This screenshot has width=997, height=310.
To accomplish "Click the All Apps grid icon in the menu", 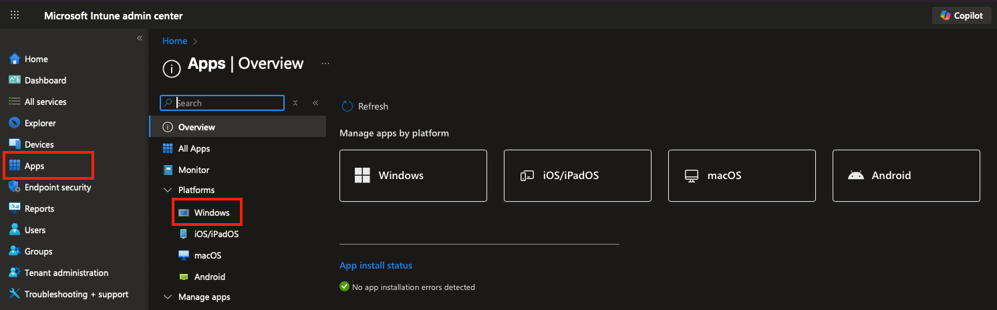I will [x=167, y=148].
